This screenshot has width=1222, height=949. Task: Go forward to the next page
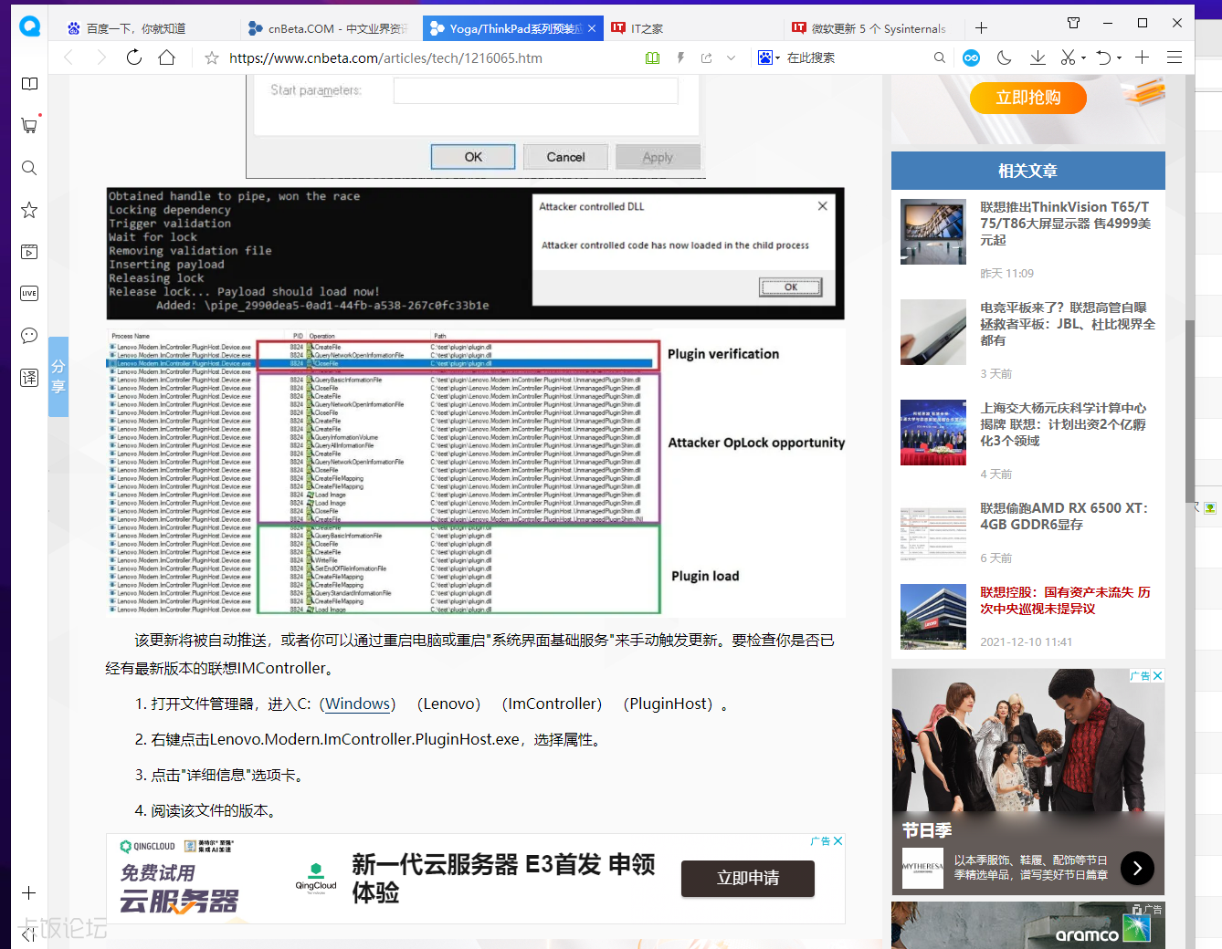coord(100,57)
